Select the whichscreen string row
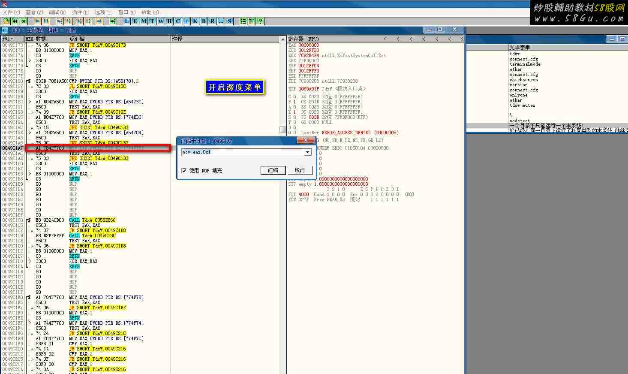 point(524,80)
